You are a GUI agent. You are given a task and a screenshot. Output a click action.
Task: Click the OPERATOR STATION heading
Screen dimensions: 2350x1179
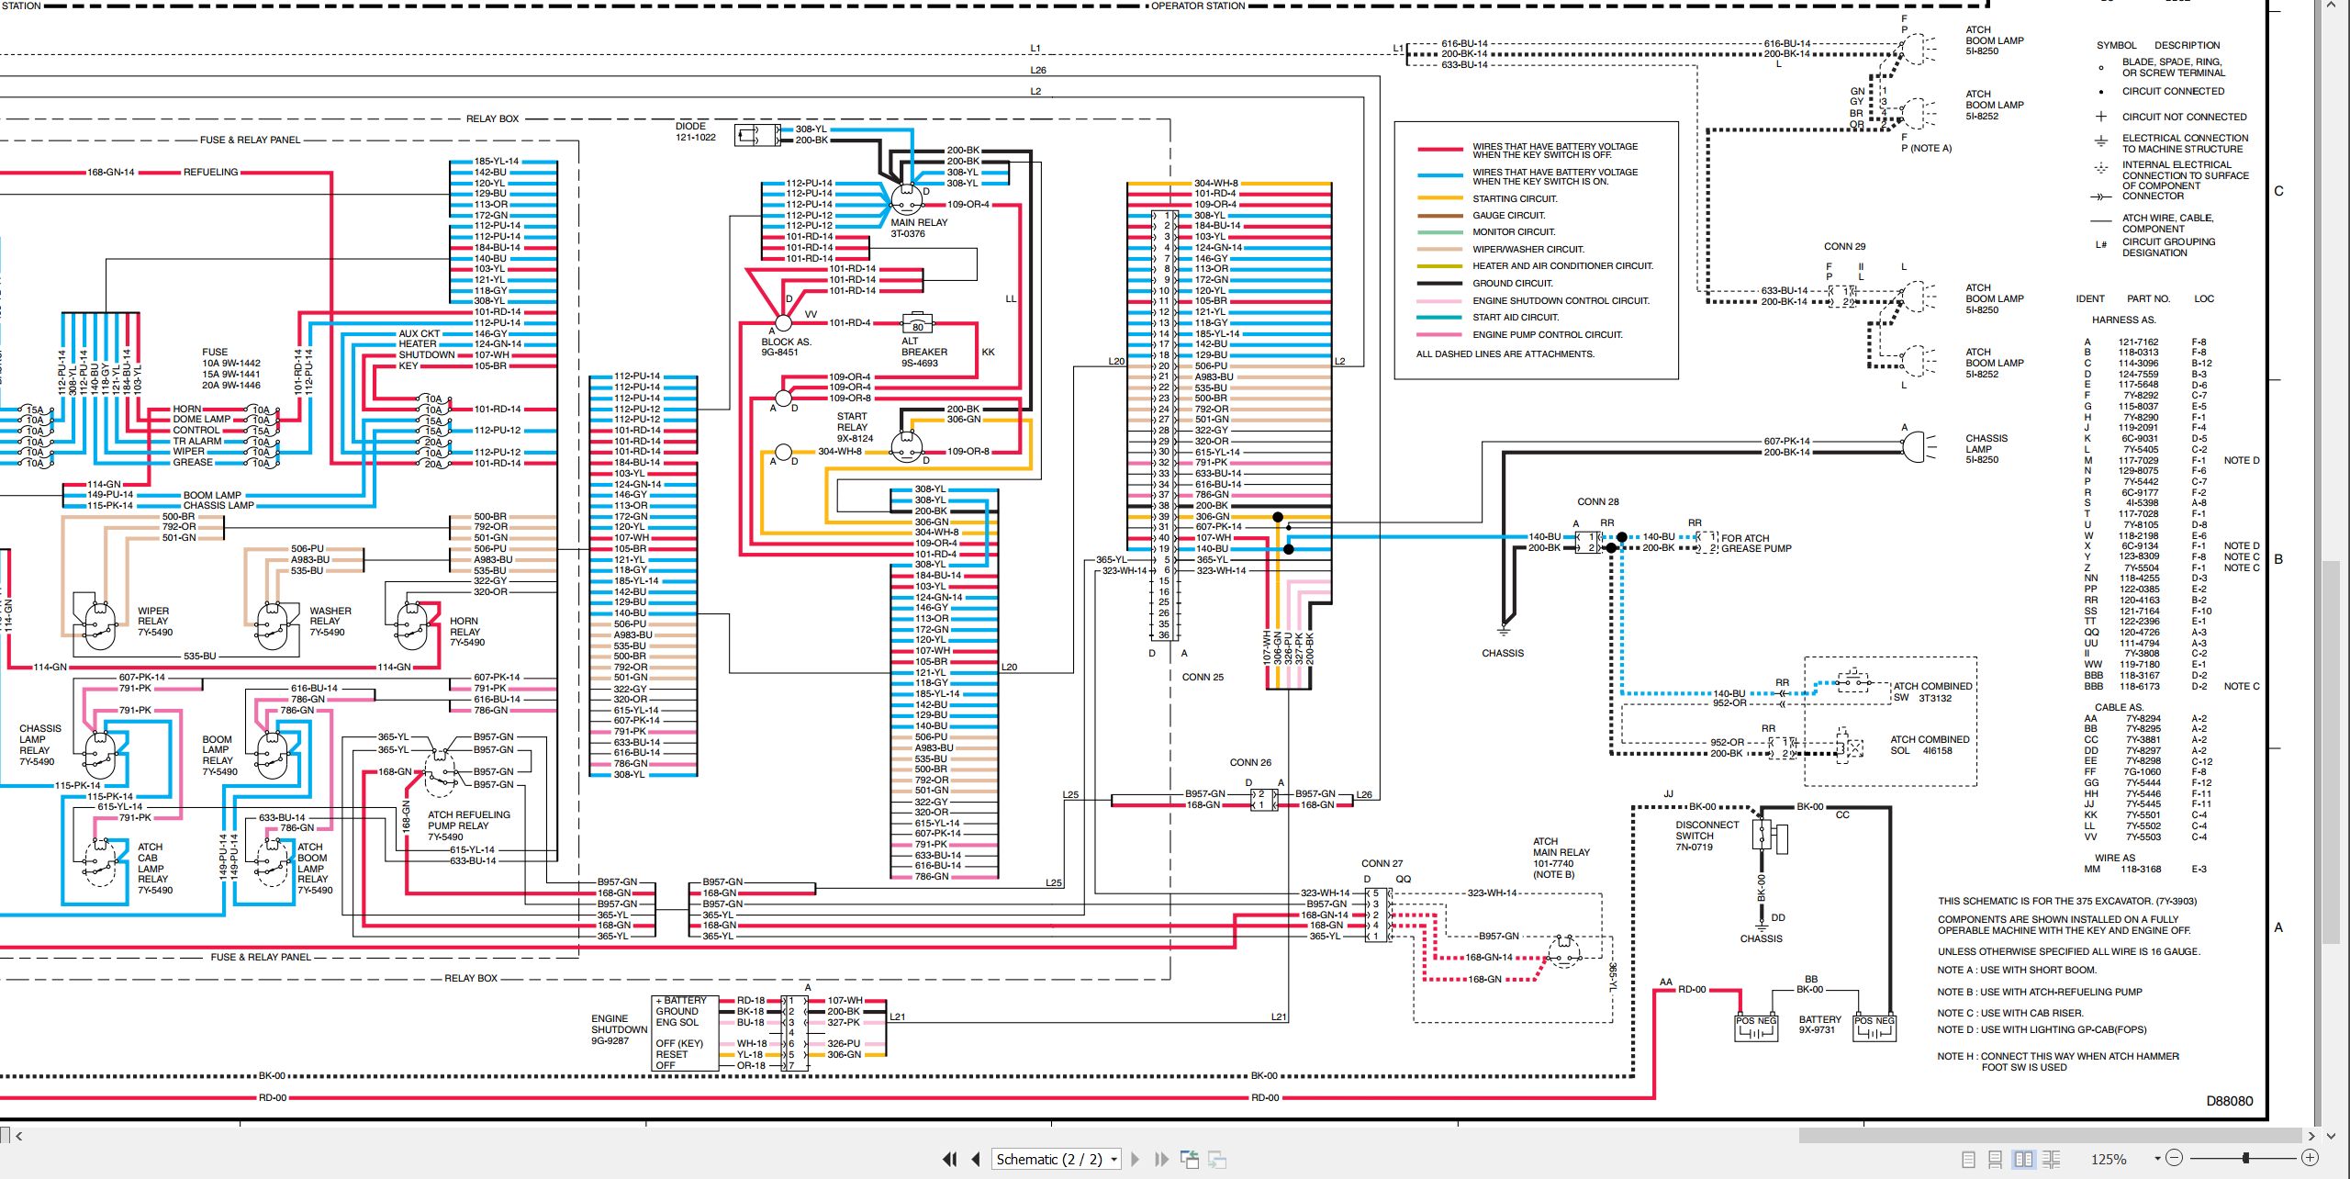(x=1198, y=6)
